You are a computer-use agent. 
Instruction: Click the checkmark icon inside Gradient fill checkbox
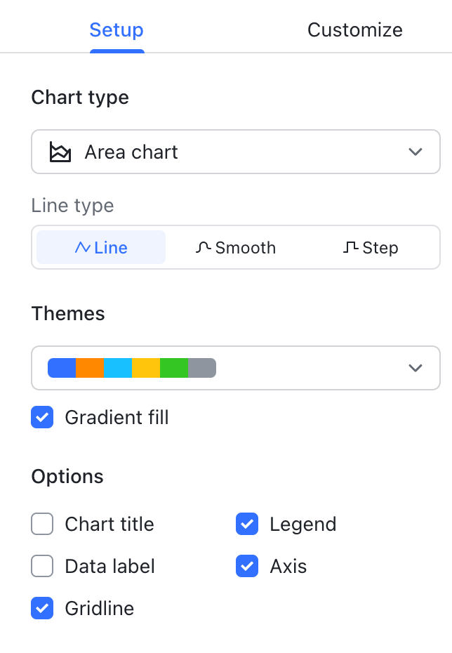click(42, 417)
